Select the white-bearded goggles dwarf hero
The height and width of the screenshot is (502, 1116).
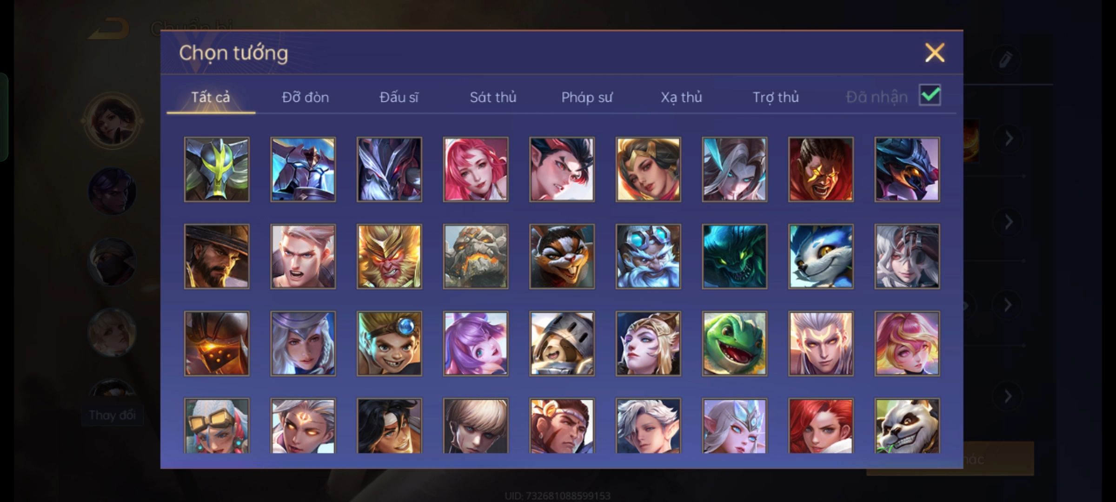point(648,257)
